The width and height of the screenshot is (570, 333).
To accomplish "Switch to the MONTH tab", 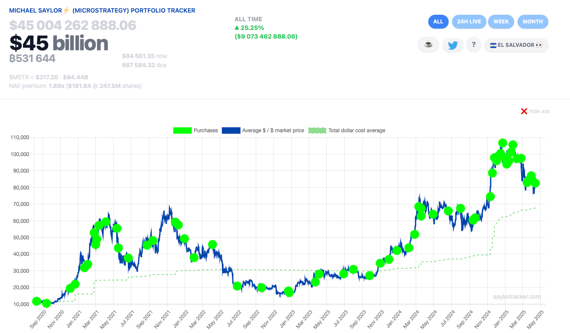I will 533,22.
